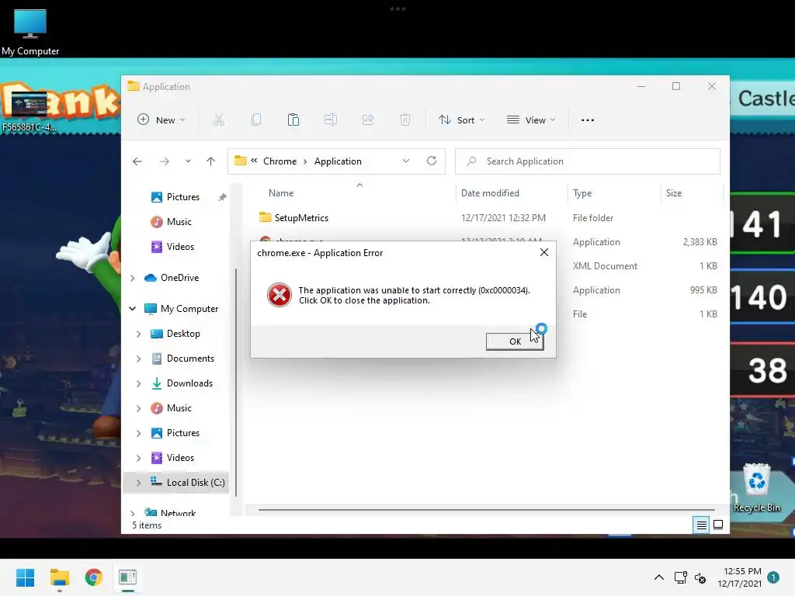This screenshot has width=795, height=596.
Task: Open the Windows Start menu
Action: 26,577
